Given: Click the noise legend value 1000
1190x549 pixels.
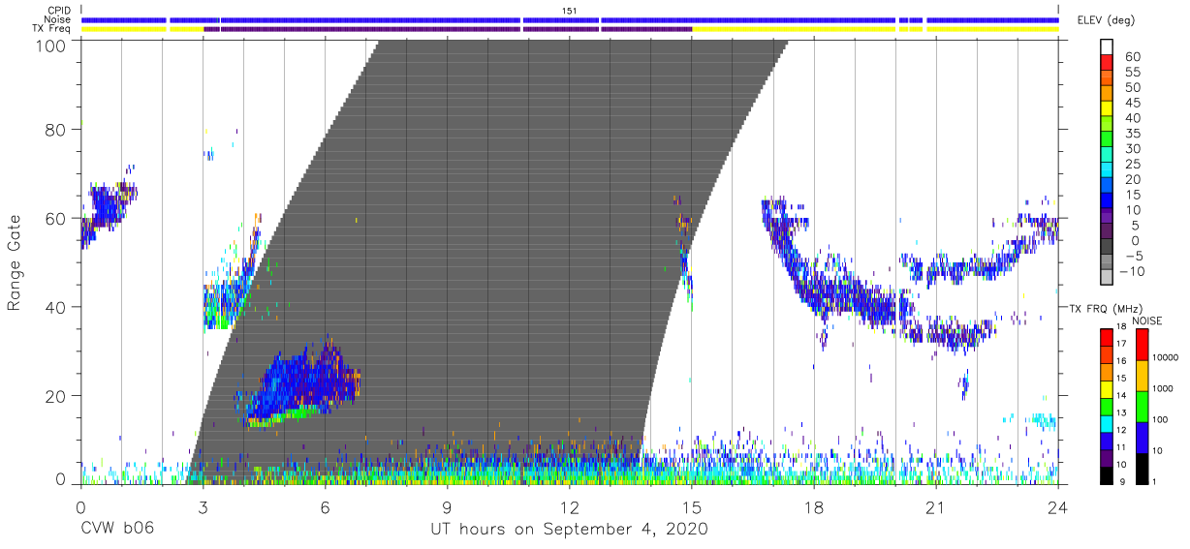Looking at the screenshot, I should pyautogui.click(x=1164, y=389).
